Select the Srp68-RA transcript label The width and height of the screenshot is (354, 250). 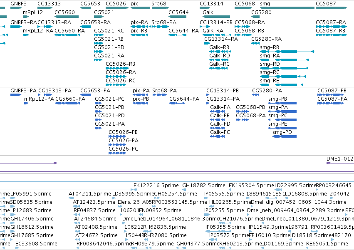(164, 22)
